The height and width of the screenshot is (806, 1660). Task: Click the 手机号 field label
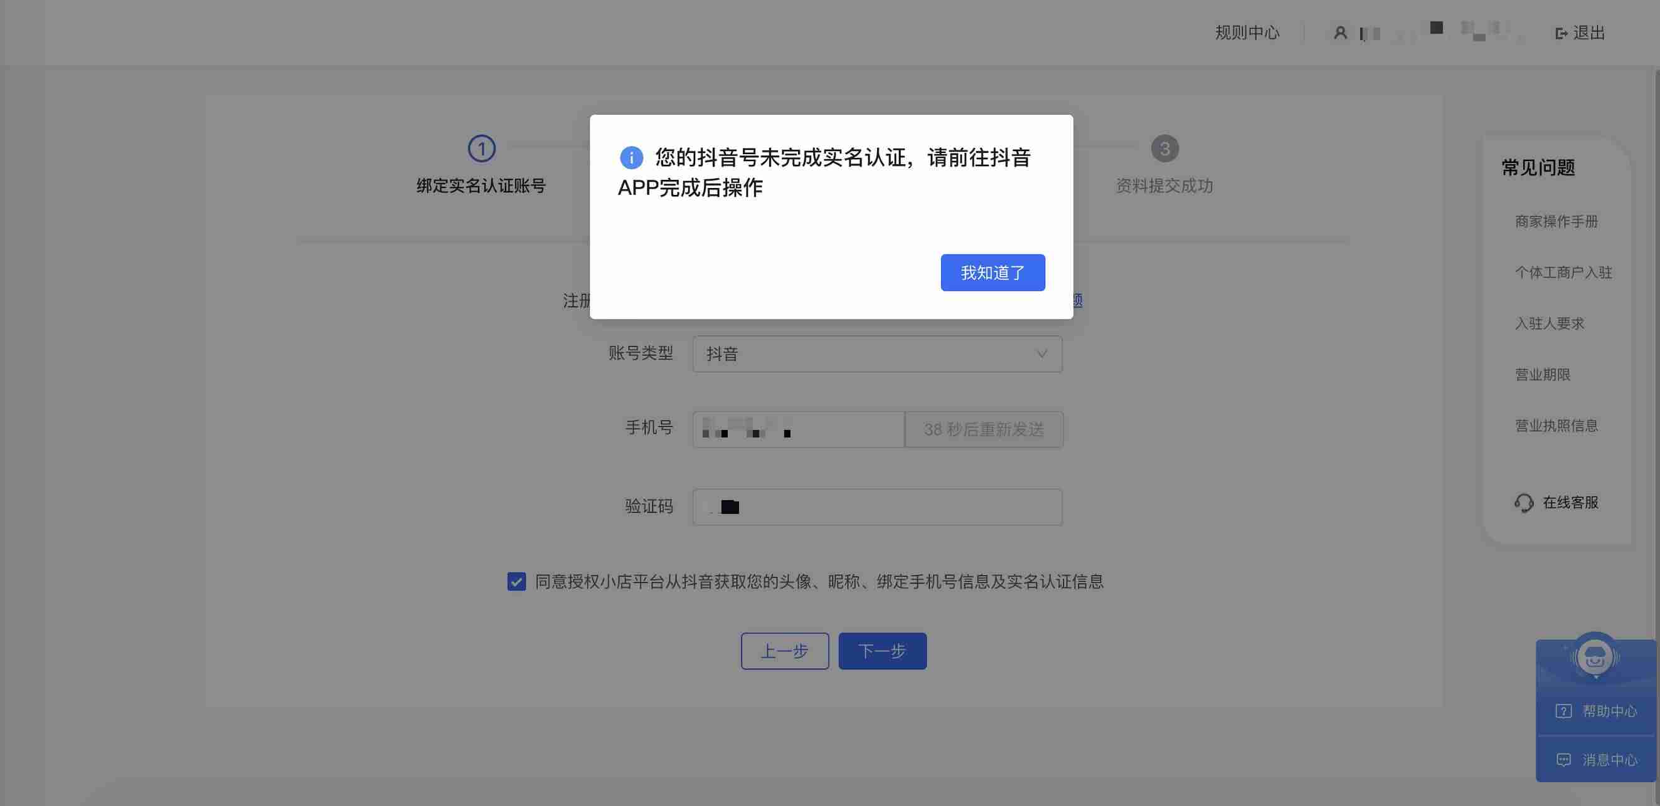[649, 427]
